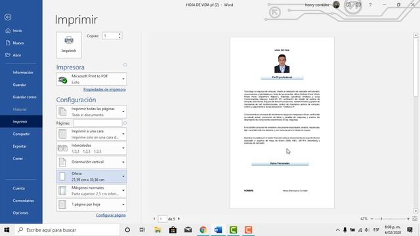Open Microsoft Store from taskbar

pos(173,230)
